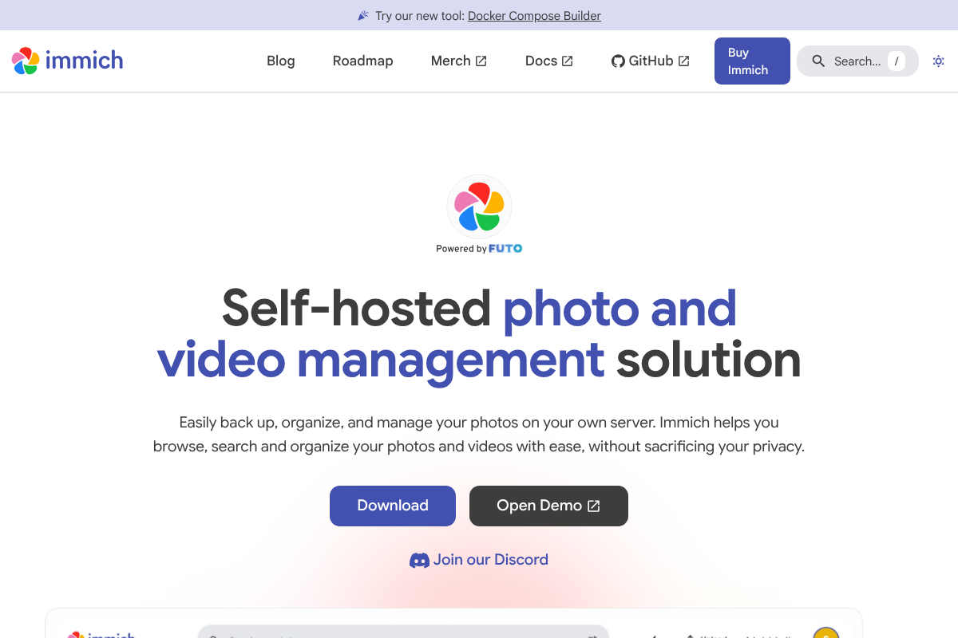Click the large Immich logo in hero
This screenshot has height=638, width=958.
point(479,207)
